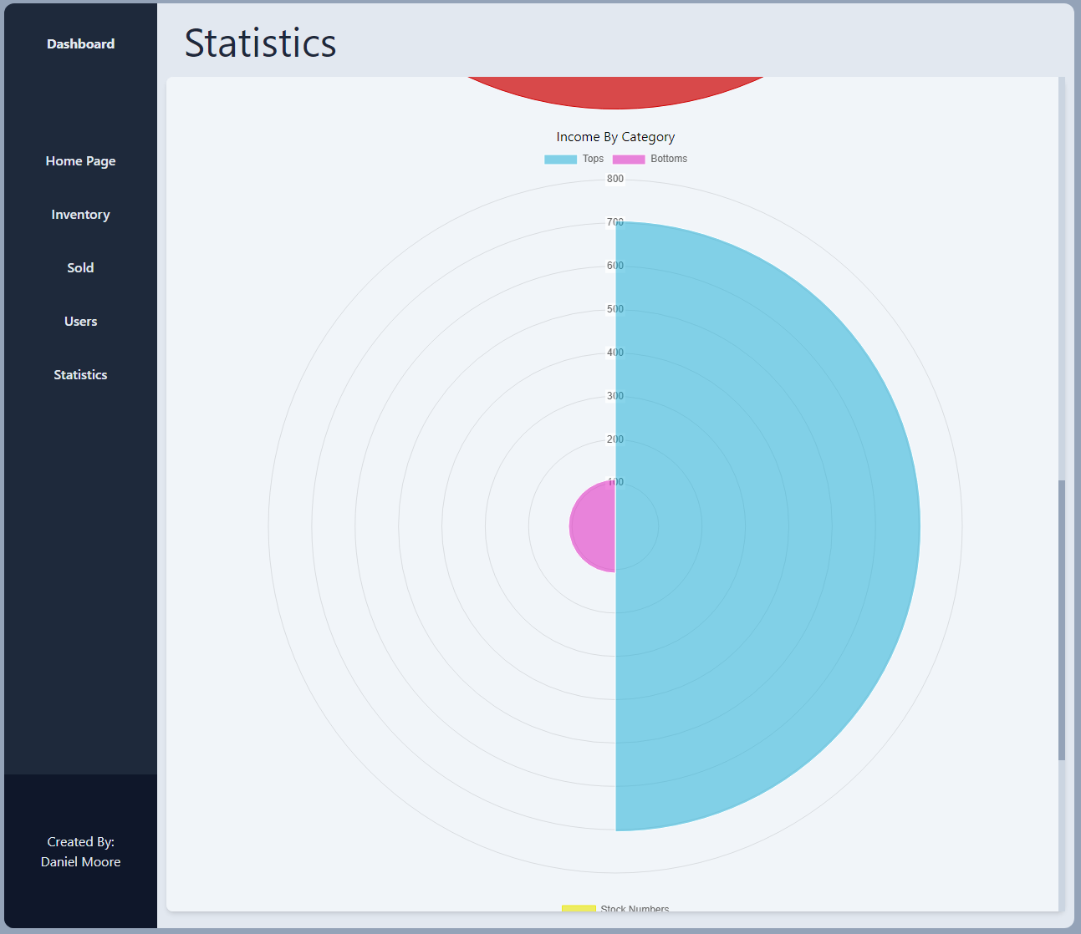Toggle the Tops legend color box

point(560,160)
